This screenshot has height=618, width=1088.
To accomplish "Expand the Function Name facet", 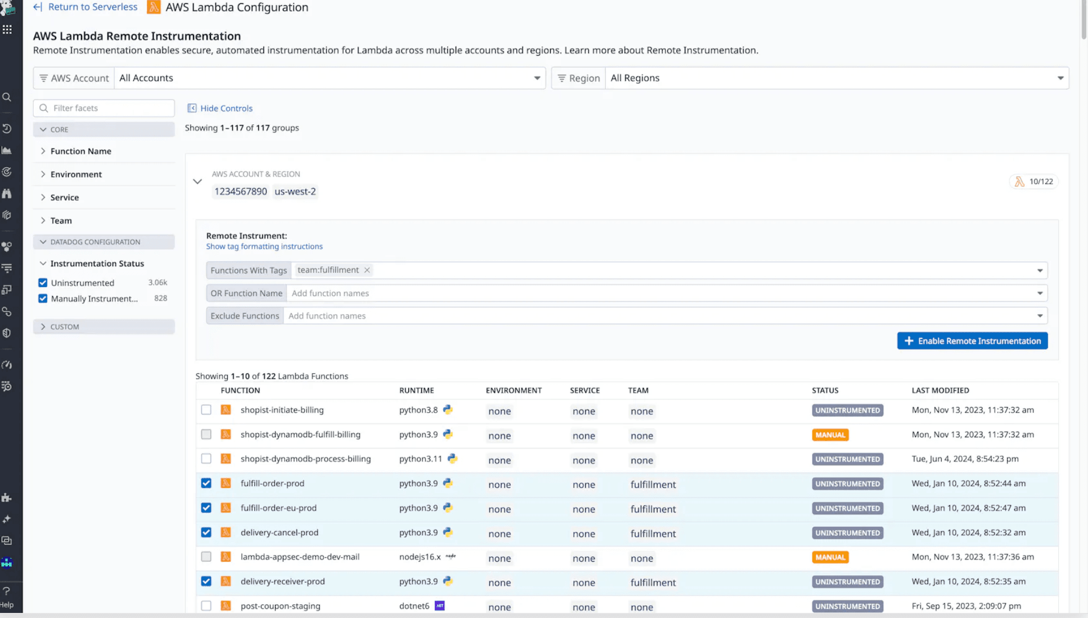I will click(80, 151).
